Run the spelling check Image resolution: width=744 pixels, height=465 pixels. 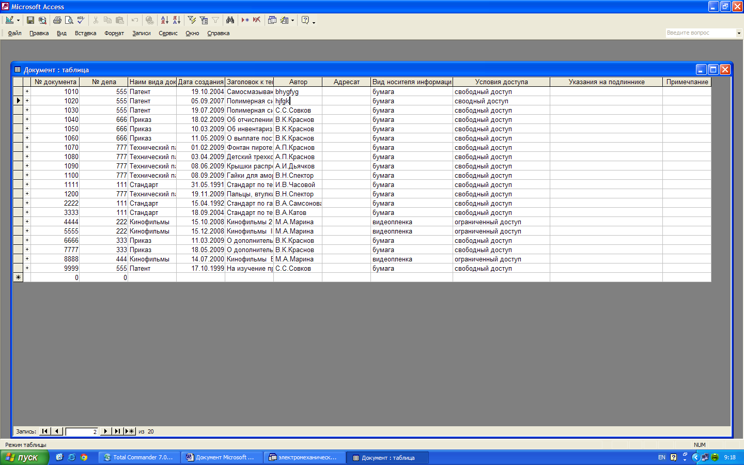[81, 20]
